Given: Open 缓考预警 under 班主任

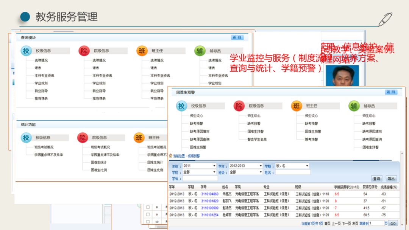Looking at the screenshot, I should coord(311,139).
